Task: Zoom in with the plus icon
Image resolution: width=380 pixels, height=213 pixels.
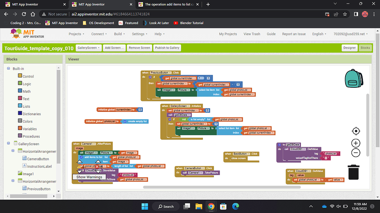Action: [x=356, y=143]
